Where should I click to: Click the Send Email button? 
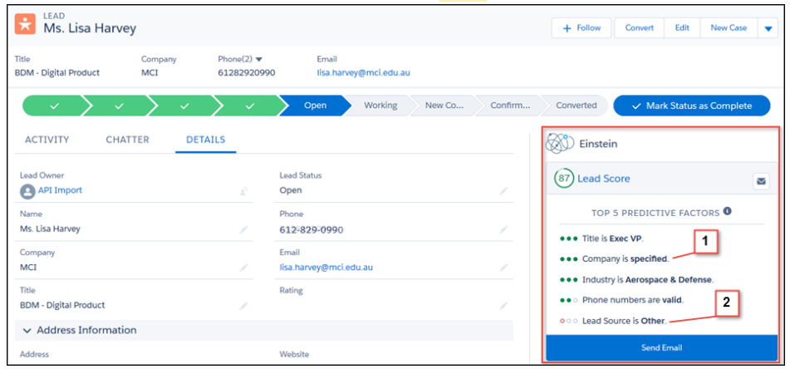tap(660, 347)
